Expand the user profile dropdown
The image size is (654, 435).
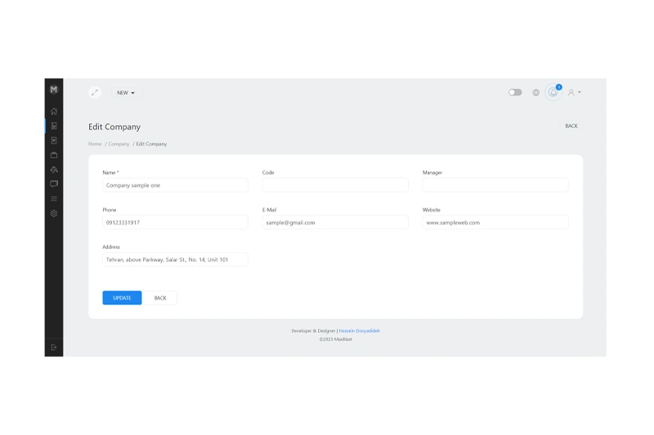click(x=574, y=93)
